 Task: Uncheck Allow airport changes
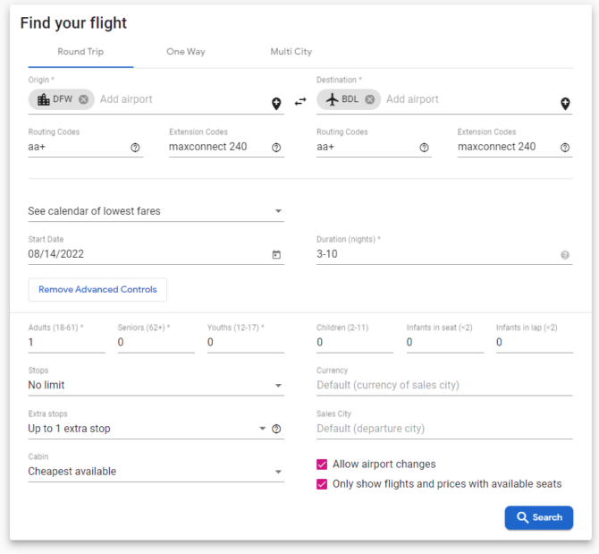(322, 465)
